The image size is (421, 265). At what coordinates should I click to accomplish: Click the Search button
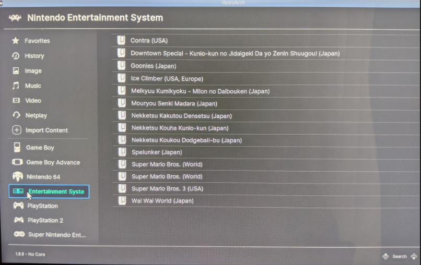(400, 257)
